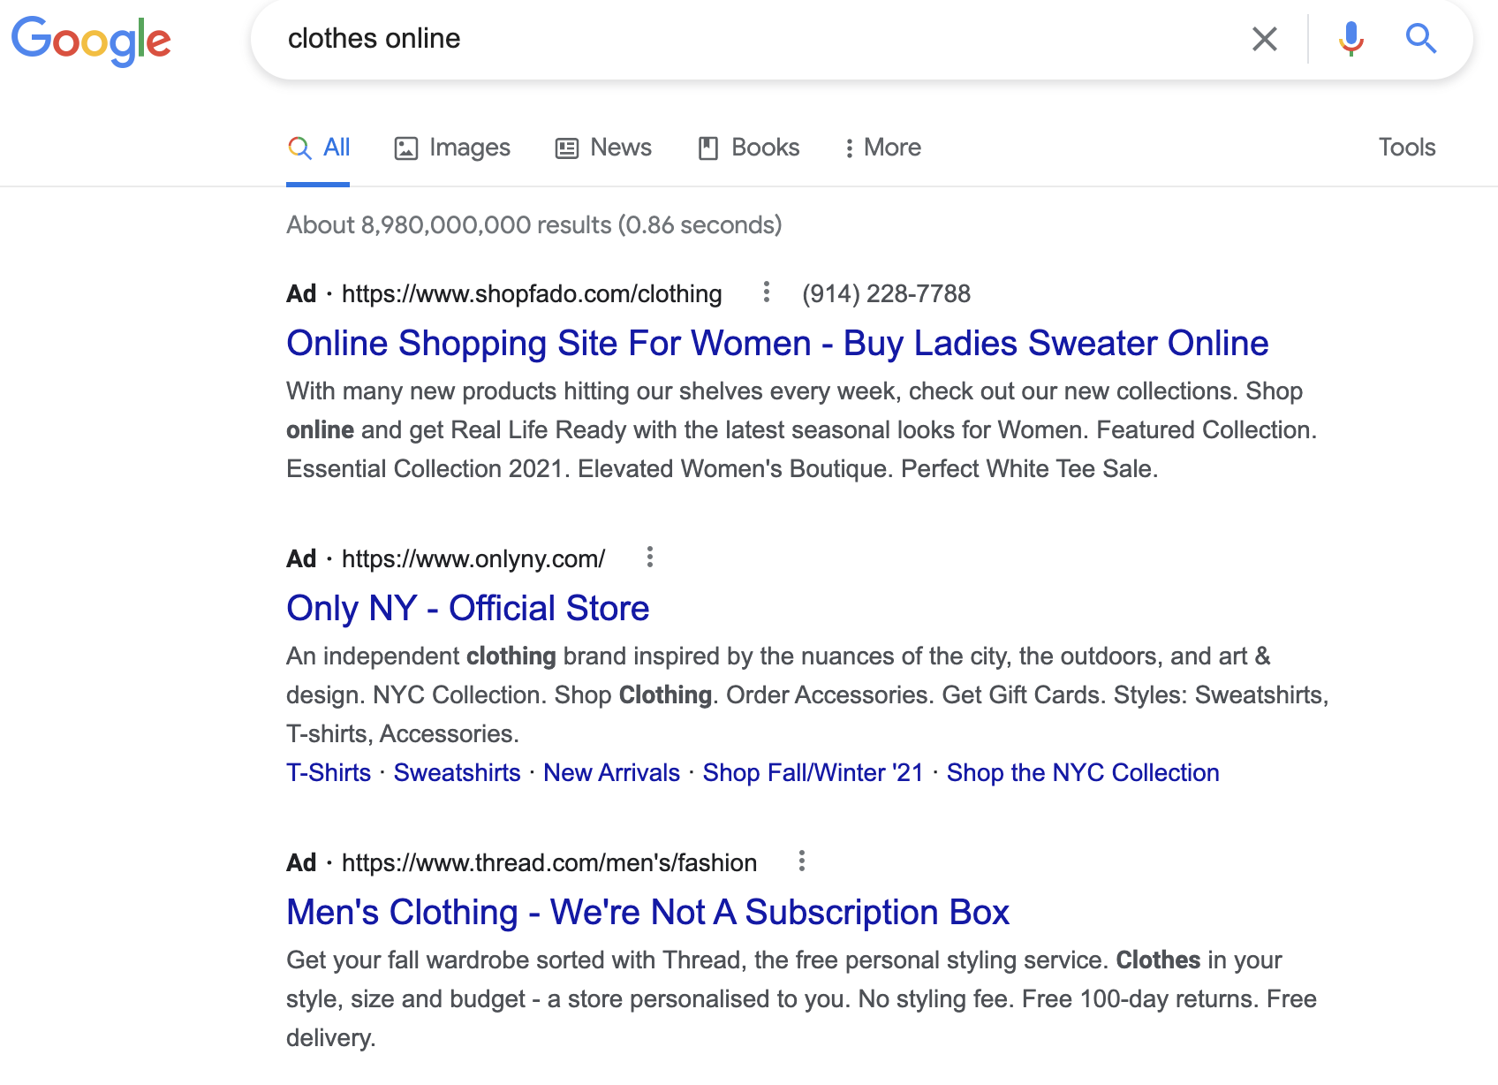Open 'Online Shopping Site For Women' ad link
The width and height of the screenshot is (1498, 1085).
(777, 343)
